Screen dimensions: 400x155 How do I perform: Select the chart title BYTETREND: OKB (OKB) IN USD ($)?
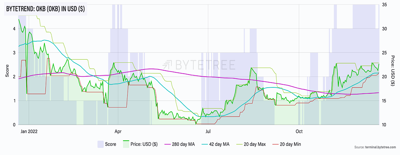(45, 9)
